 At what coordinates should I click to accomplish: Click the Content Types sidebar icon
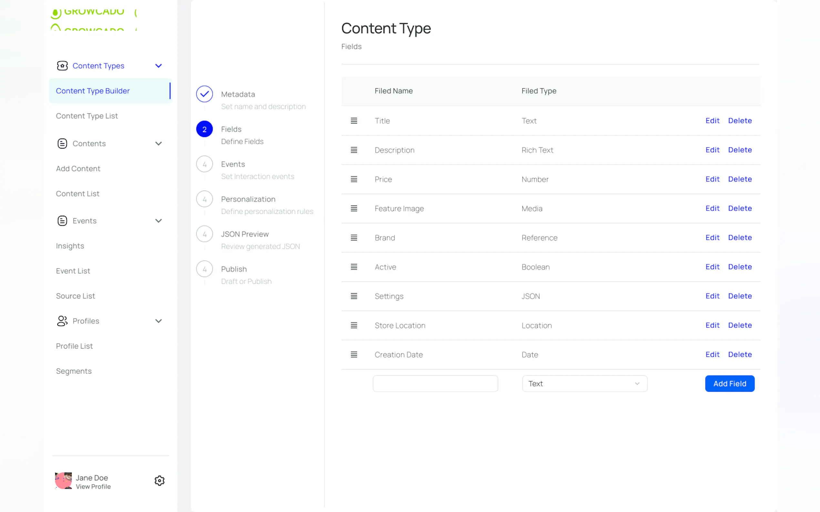(x=62, y=66)
